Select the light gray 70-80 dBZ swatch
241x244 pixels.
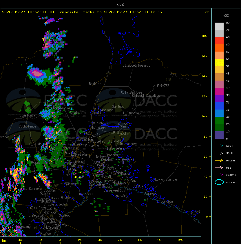[219, 26]
